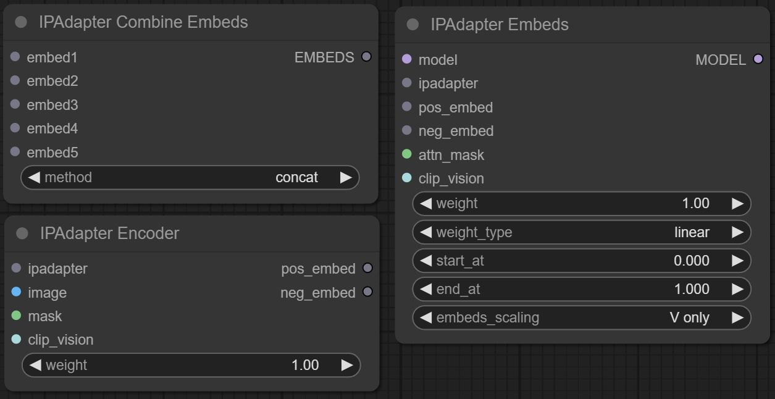Click the clip_vision socket on Embeds node
Viewport: 775px width, 399px height.
(406, 178)
